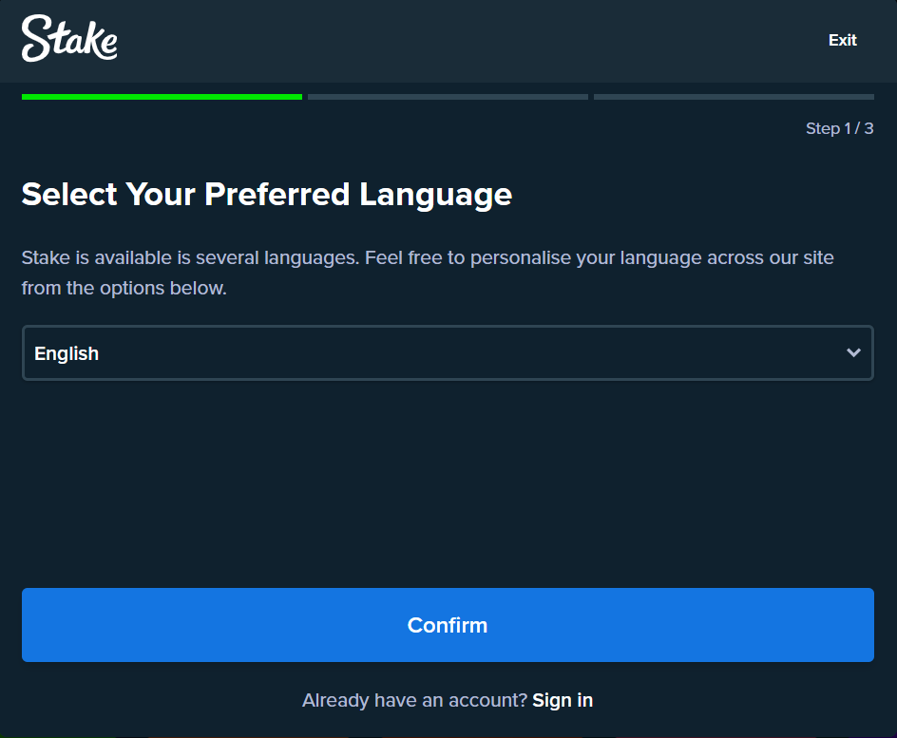Open the preferred language dropdown
The width and height of the screenshot is (897, 738).
447,352
